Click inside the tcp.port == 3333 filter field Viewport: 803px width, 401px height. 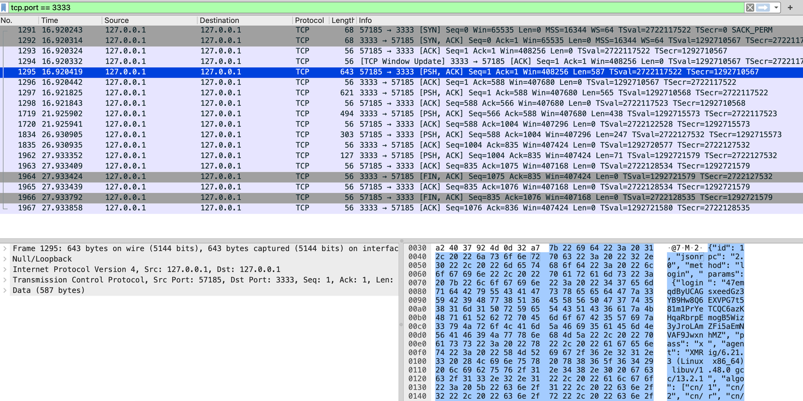[84, 7]
